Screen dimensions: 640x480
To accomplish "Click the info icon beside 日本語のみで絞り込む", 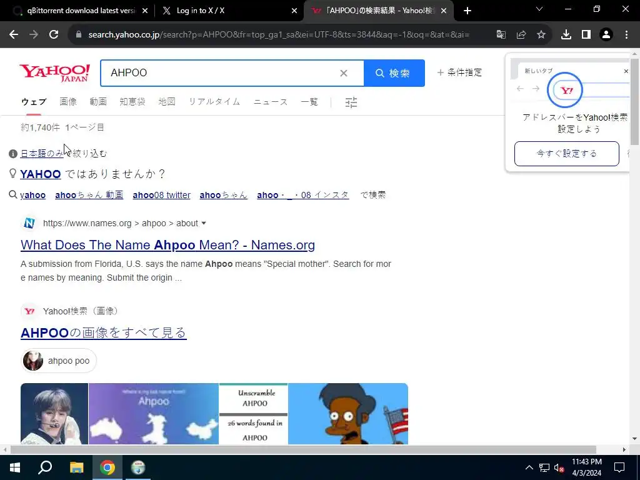I will click(x=13, y=154).
